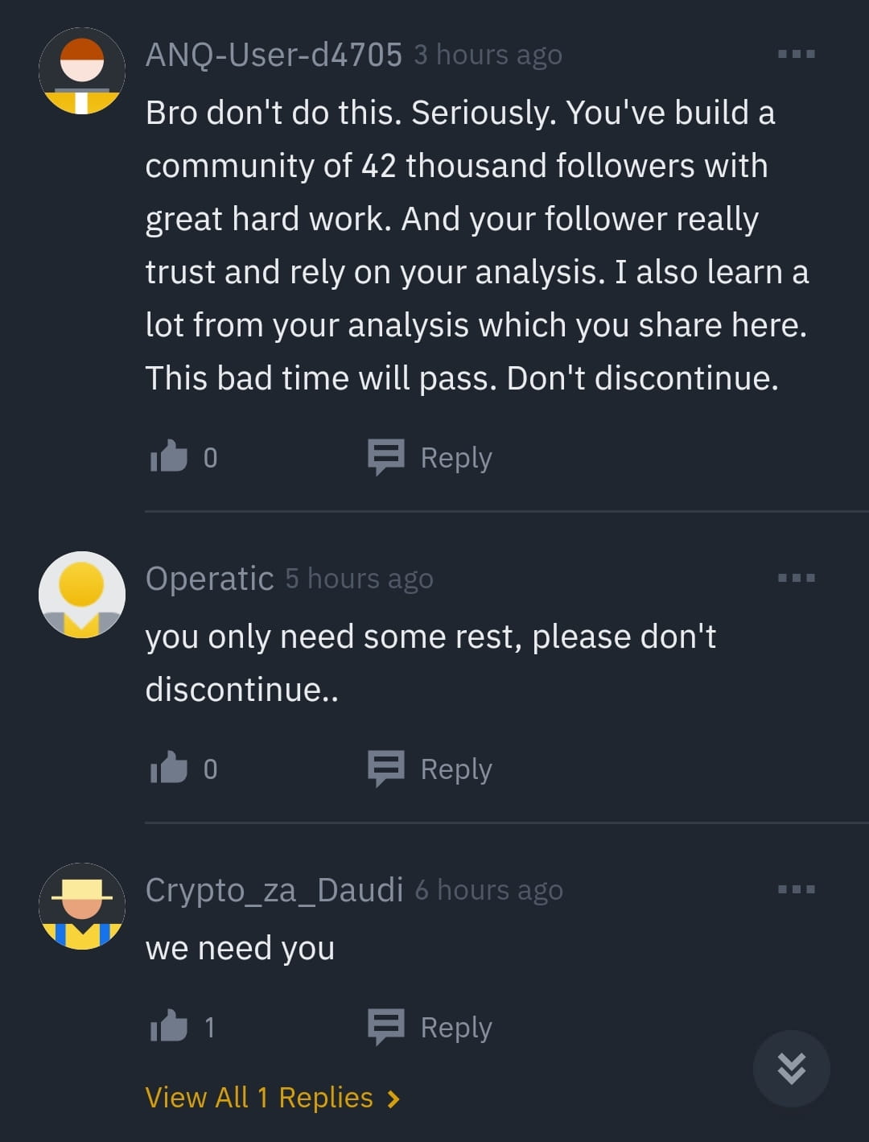The image size is (869, 1142).
Task: Tap the double-chevron scroll-down button
Action: (x=791, y=1069)
